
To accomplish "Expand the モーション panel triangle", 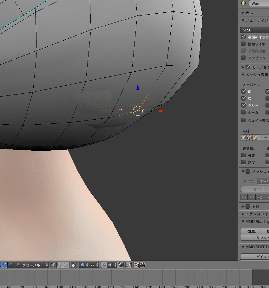I will (243, 67).
